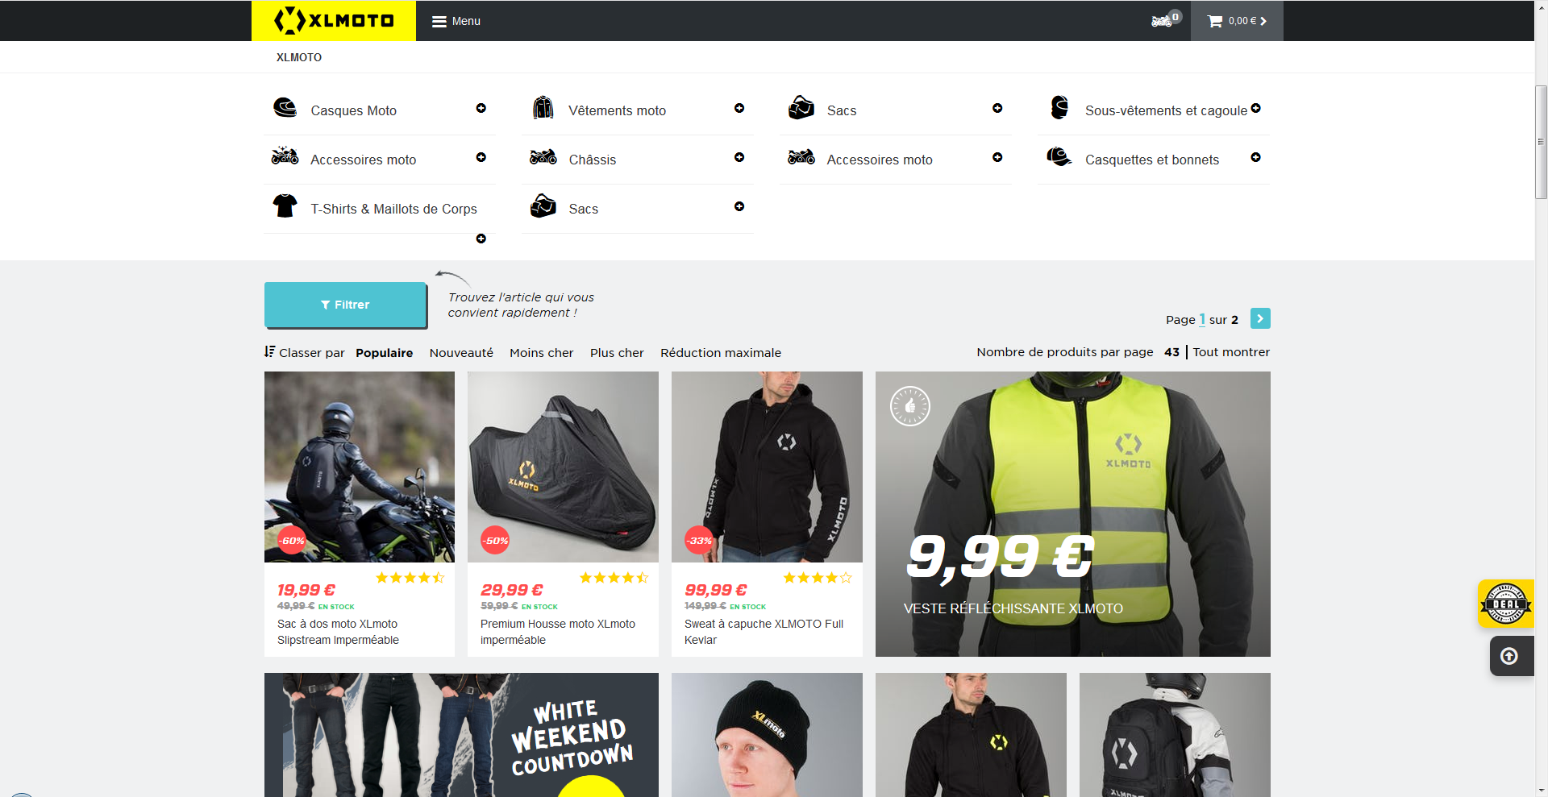Click the page vertical scrollbar thumb
Image resolution: width=1548 pixels, height=797 pixels.
click(x=1541, y=141)
